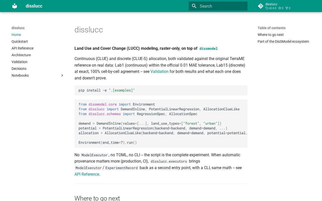Click the v0.4.0 version tag
Image resolution: width=322 pixels, height=201 pixels.
[x=271, y=8]
